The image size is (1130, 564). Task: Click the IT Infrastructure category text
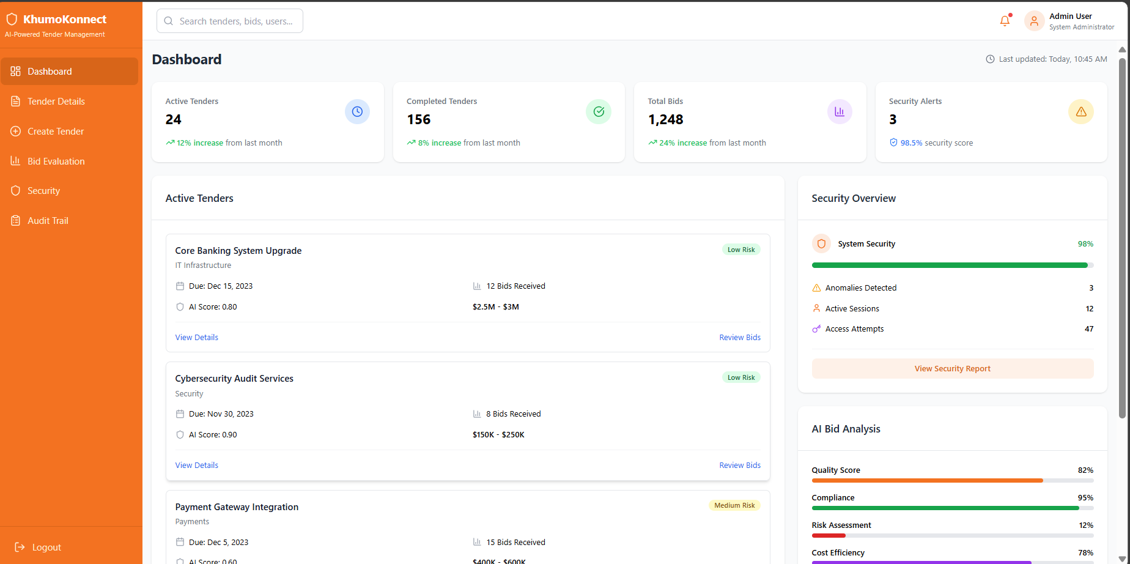click(203, 265)
